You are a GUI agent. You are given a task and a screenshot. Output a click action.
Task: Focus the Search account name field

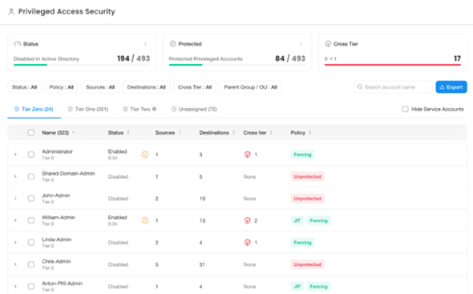coord(393,87)
